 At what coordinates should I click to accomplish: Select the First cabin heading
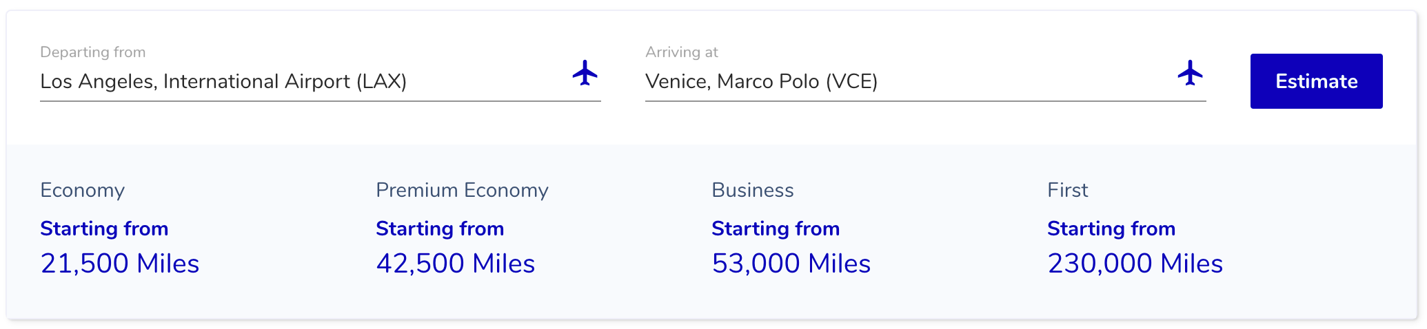point(1067,191)
